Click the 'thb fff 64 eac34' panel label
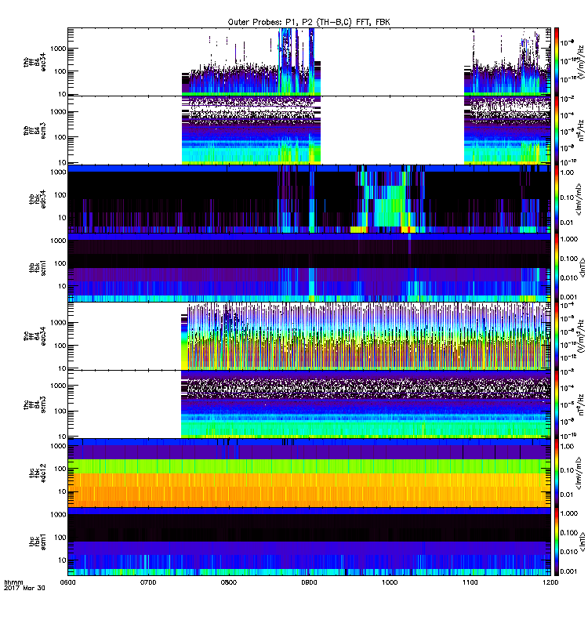This screenshot has height=627, width=588. pyautogui.click(x=34, y=62)
